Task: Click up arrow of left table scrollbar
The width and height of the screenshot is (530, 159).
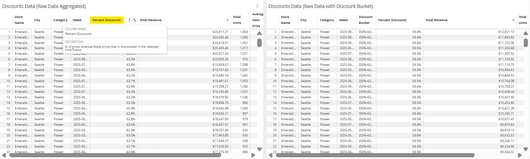Action: [260, 33]
